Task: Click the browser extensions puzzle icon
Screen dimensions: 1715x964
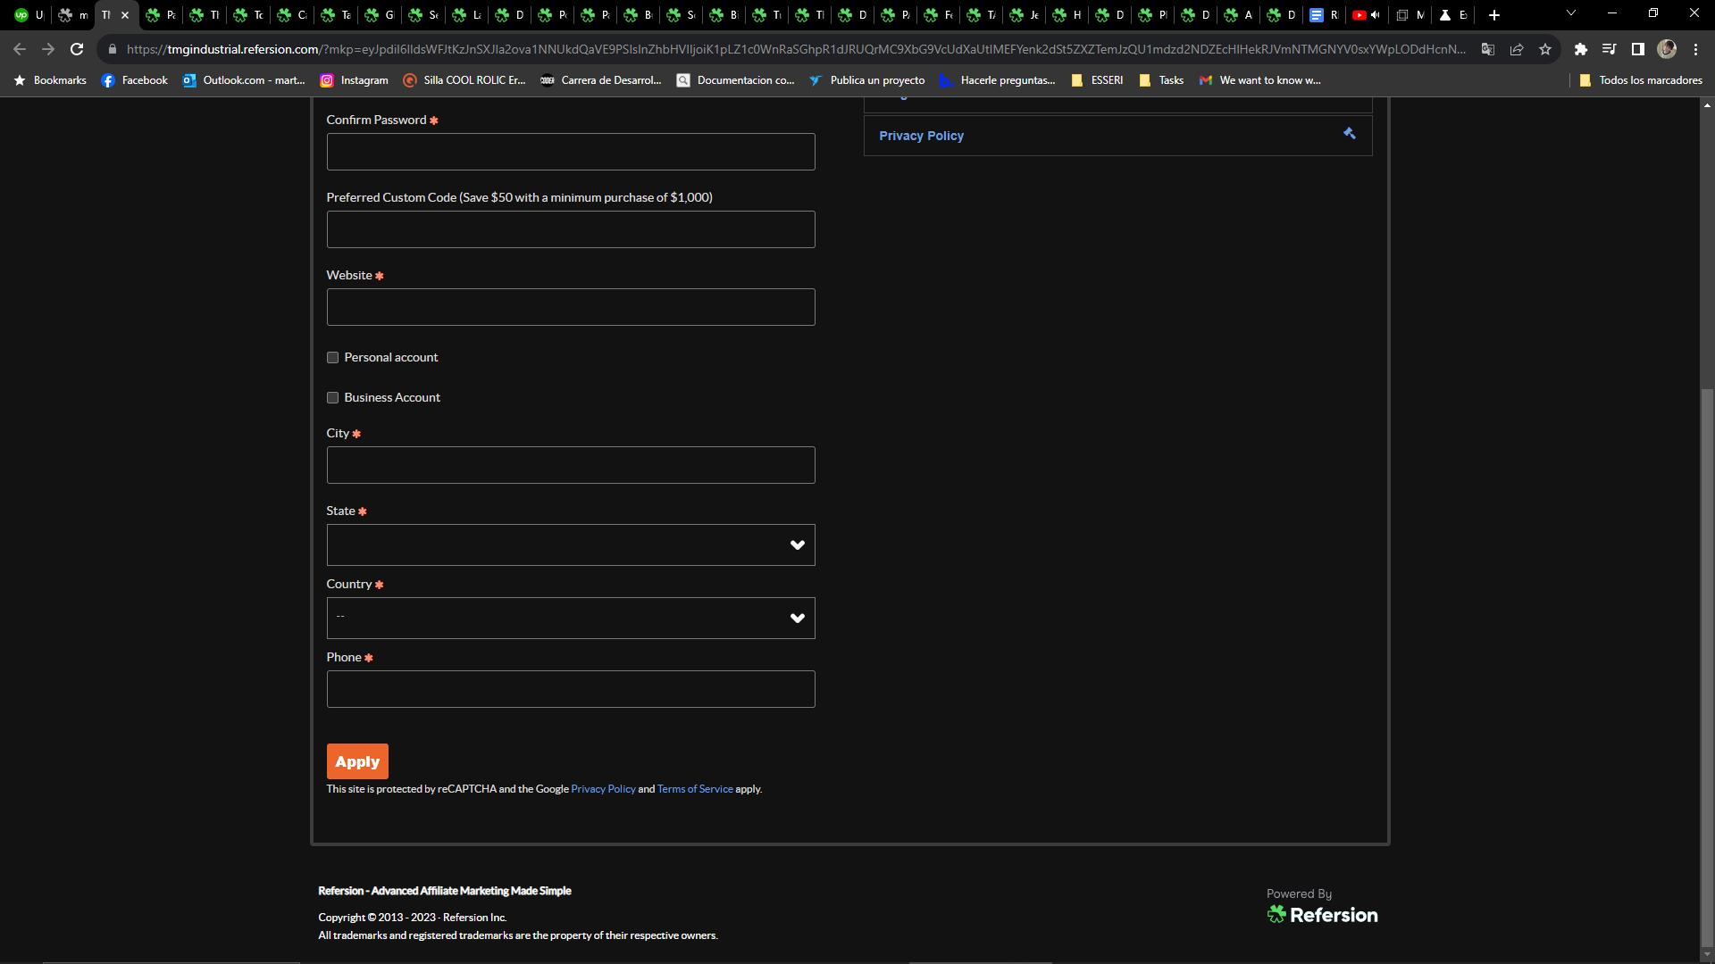Action: click(1581, 51)
